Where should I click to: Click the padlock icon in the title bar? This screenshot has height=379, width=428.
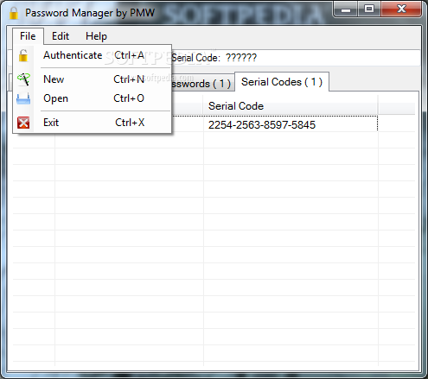point(14,13)
